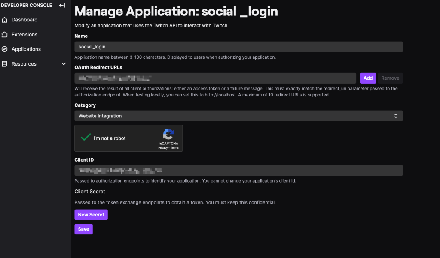The height and width of the screenshot is (258, 440).
Task: Generate a New Secret
Action: pos(91,215)
